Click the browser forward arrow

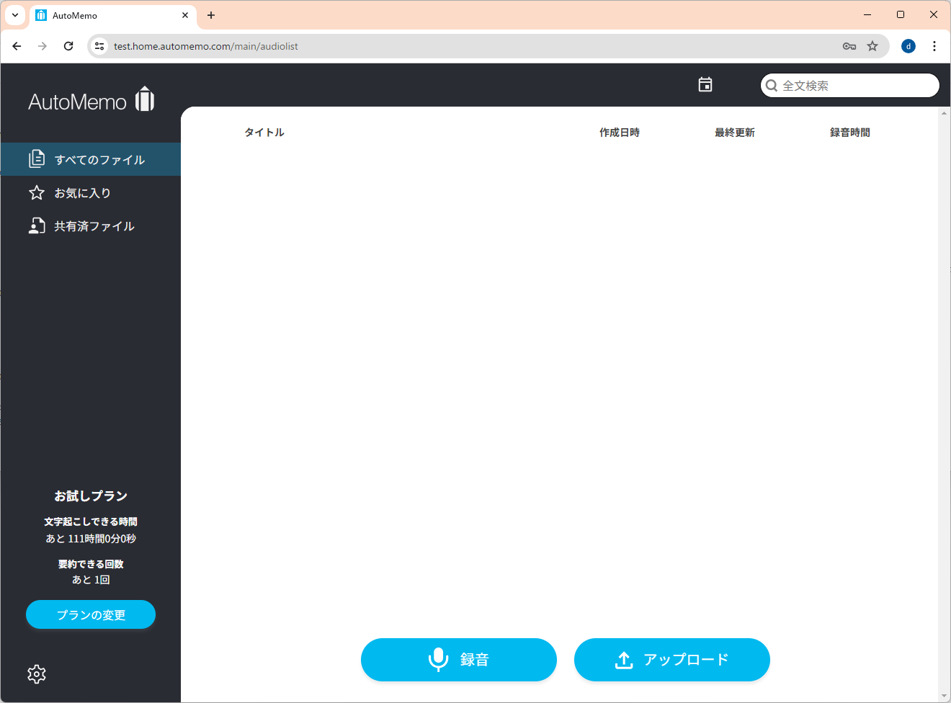point(43,46)
